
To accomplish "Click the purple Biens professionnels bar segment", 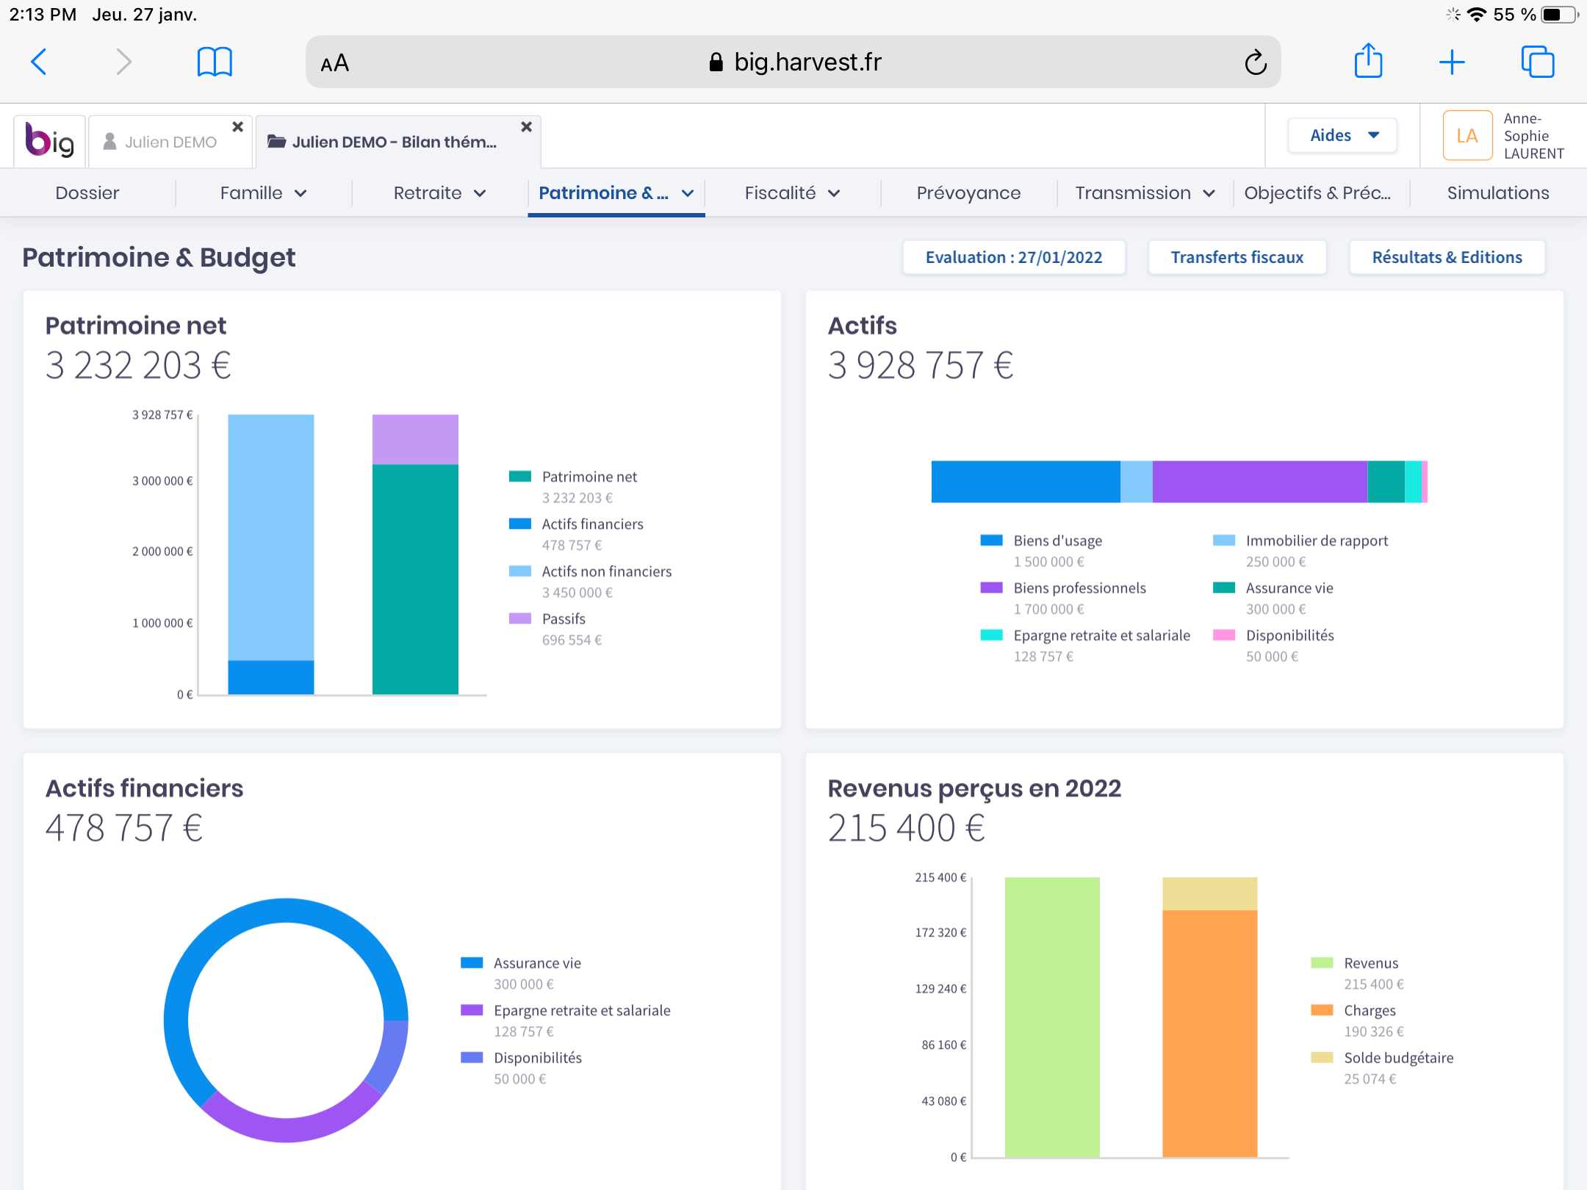I will [x=1260, y=482].
